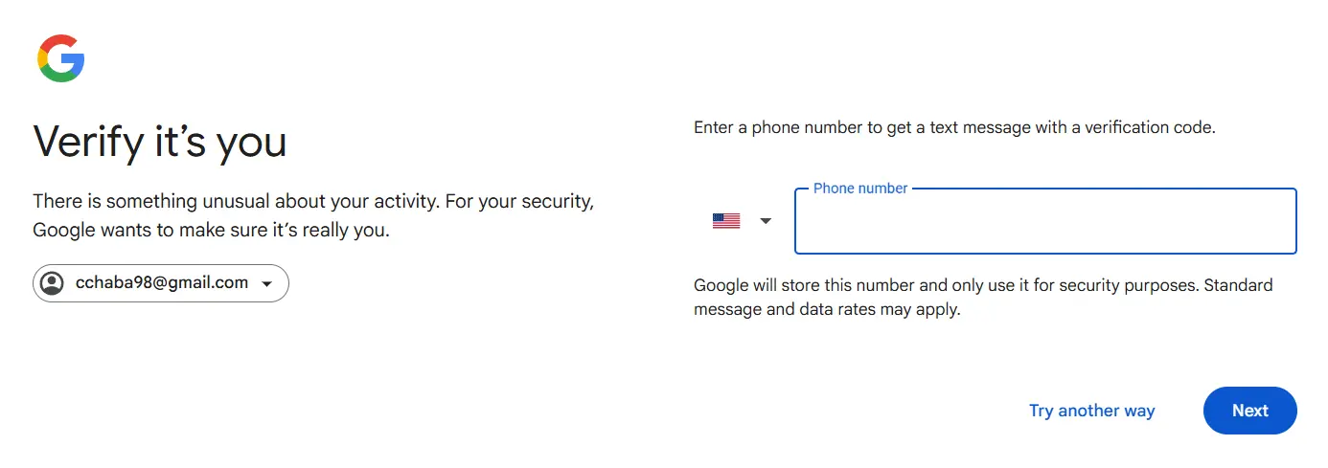This screenshot has width=1328, height=468.
Task: Click the blue Next button
Action: (1250, 411)
